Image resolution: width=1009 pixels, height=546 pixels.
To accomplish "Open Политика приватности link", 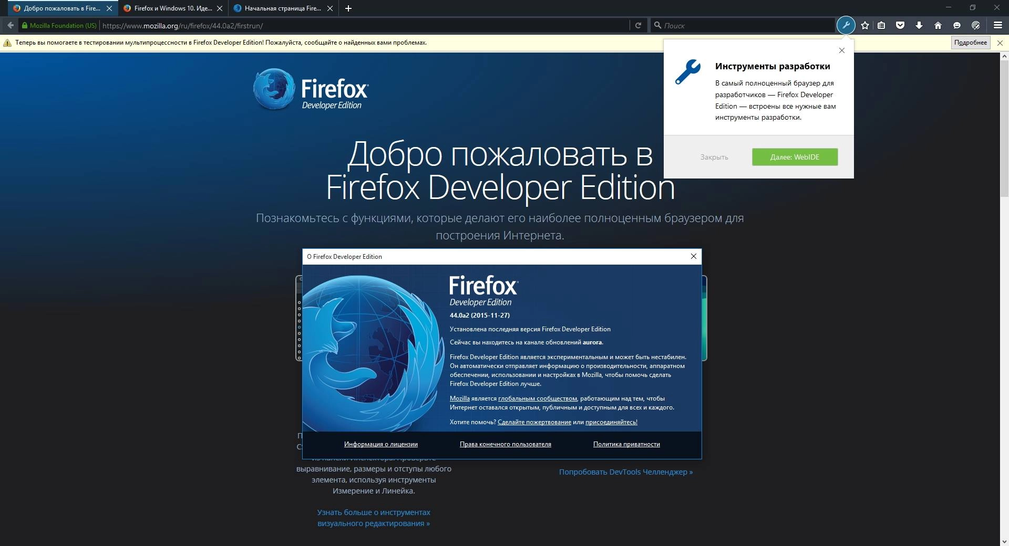I will coord(626,444).
